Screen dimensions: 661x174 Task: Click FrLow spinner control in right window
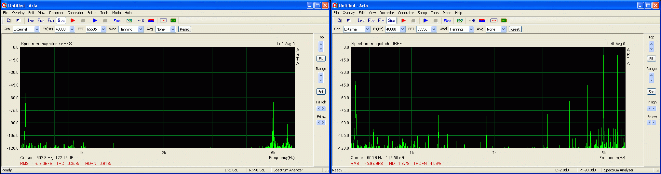(652, 123)
